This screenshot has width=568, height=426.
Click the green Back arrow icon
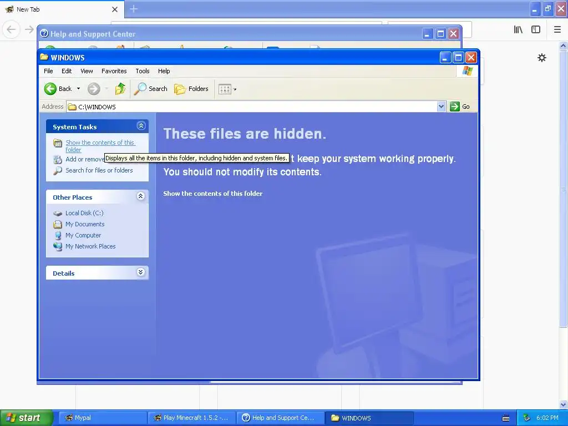(50, 89)
